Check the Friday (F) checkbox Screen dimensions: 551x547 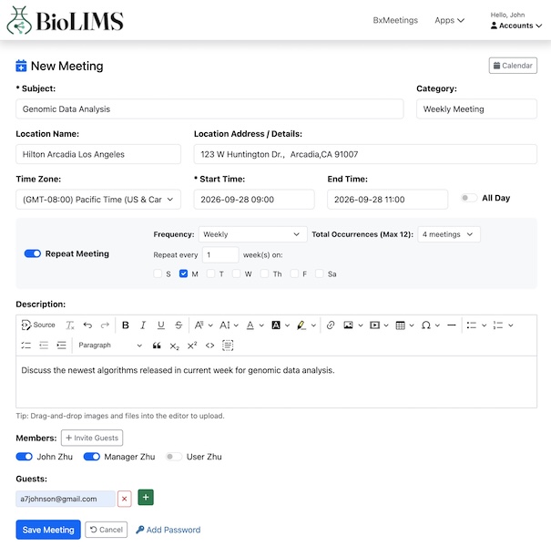294,273
